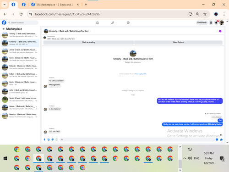
Task: Open the Facebook Home icon
Action: tap(98, 22)
